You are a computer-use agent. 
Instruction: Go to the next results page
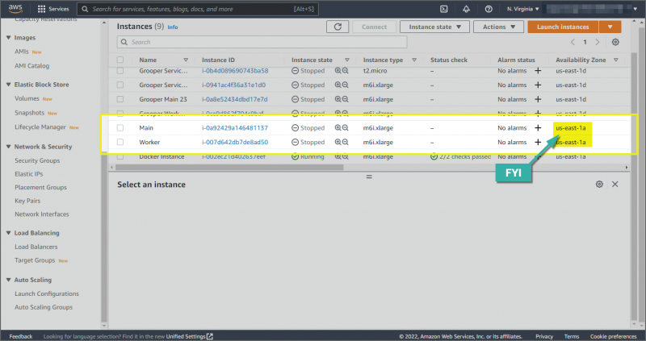pyautogui.click(x=598, y=42)
